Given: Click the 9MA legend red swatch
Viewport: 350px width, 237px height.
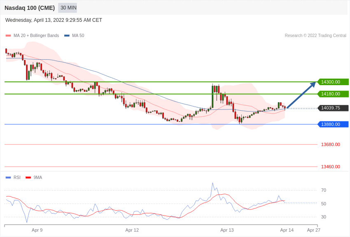Looking at the screenshot, I should pos(28,178).
